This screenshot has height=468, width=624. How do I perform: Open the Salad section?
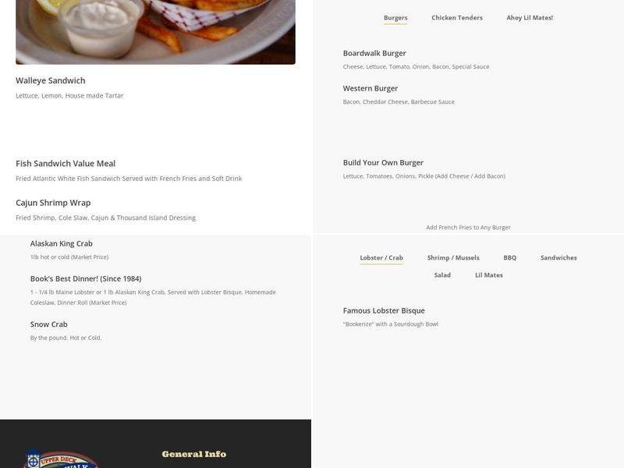(442, 275)
